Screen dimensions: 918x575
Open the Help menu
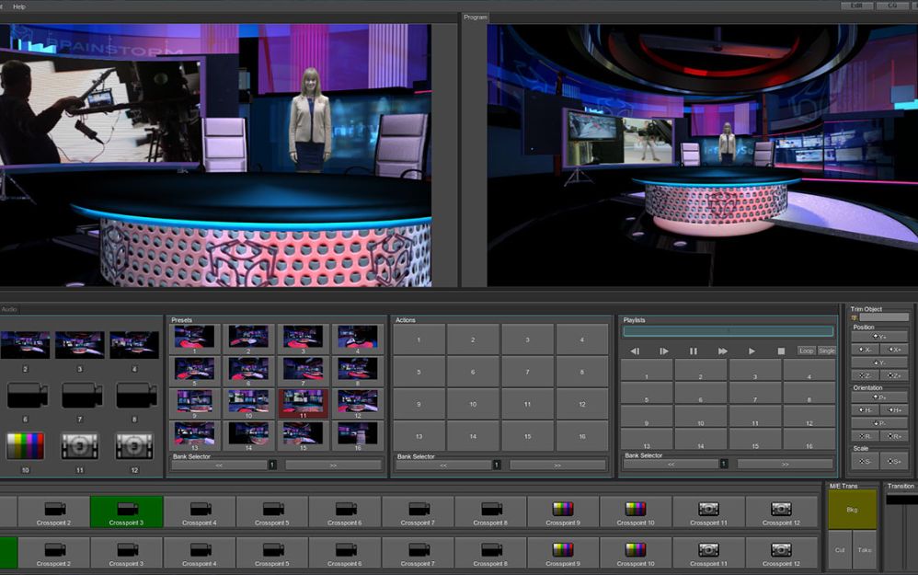coord(19,6)
